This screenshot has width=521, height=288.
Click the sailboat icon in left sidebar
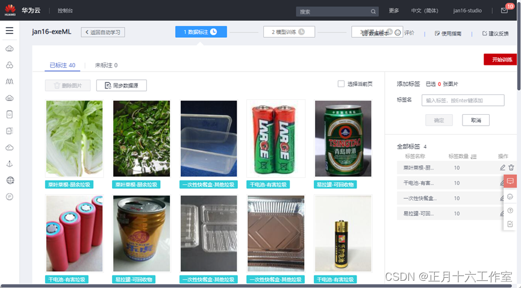point(9,164)
